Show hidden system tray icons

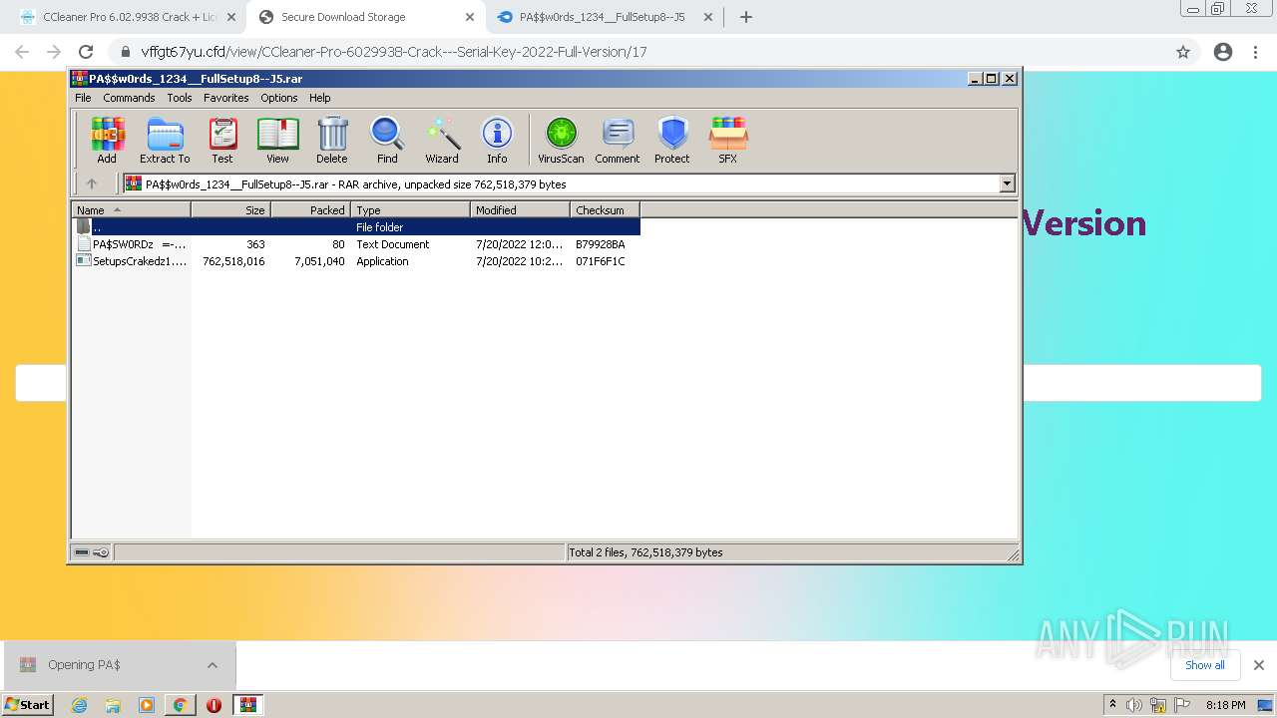coord(1112,704)
